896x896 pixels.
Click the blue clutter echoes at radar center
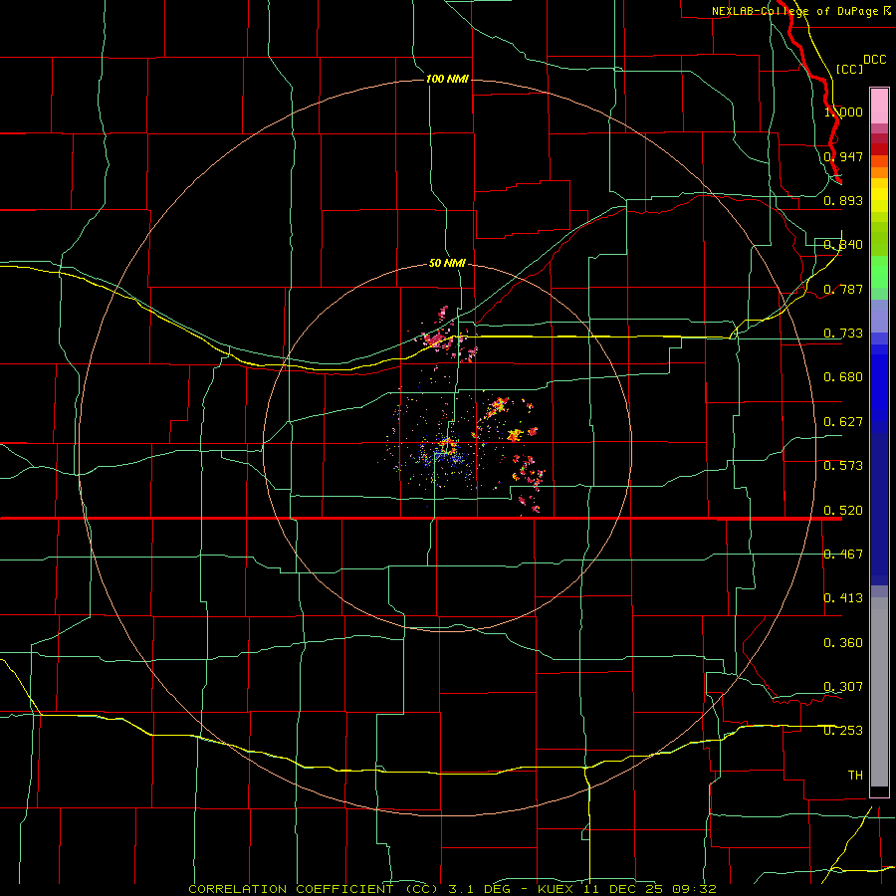(443, 454)
